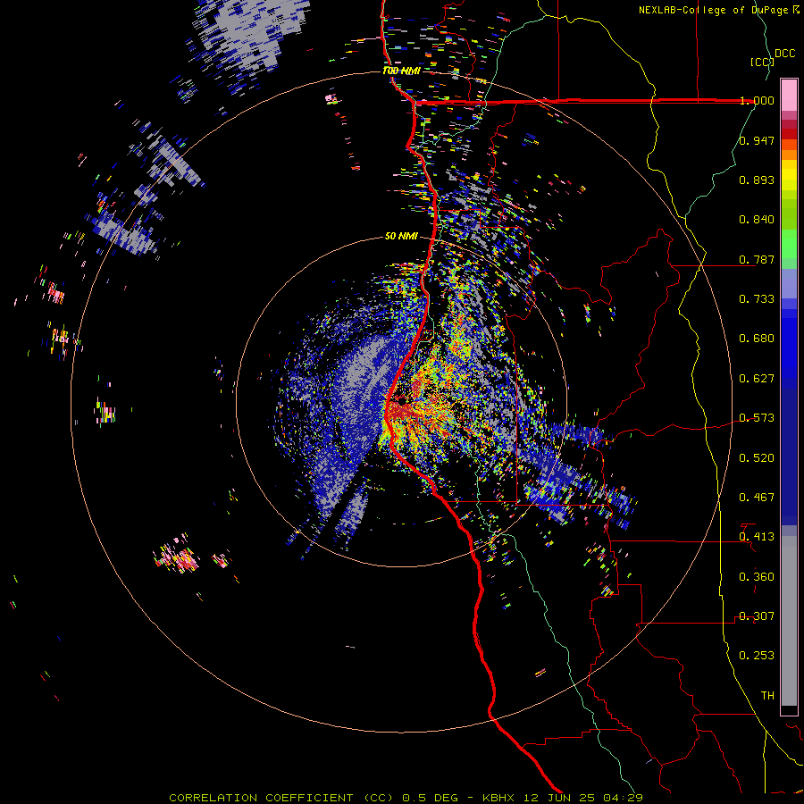This screenshot has width=804, height=804.
Task: Click the 0.467 scale value
Action: click(757, 498)
